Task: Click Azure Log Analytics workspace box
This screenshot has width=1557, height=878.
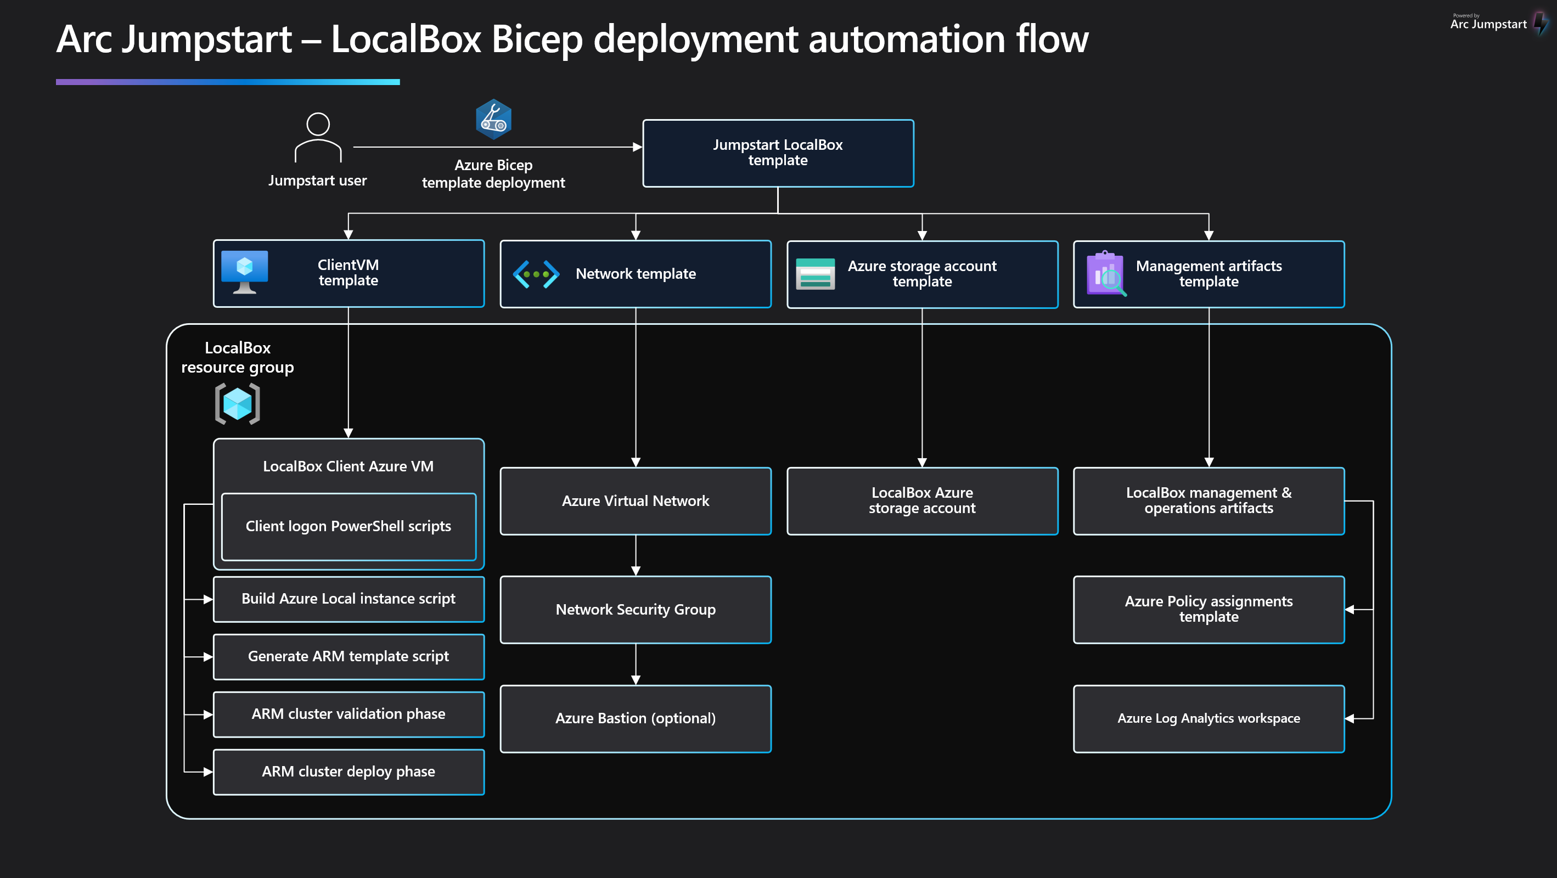Action: pos(1208,718)
